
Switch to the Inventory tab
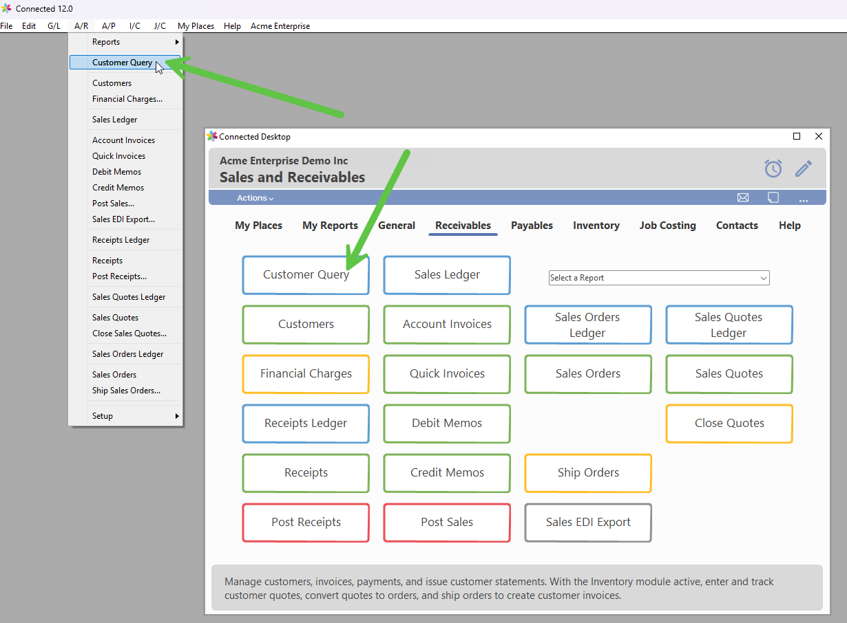point(596,226)
